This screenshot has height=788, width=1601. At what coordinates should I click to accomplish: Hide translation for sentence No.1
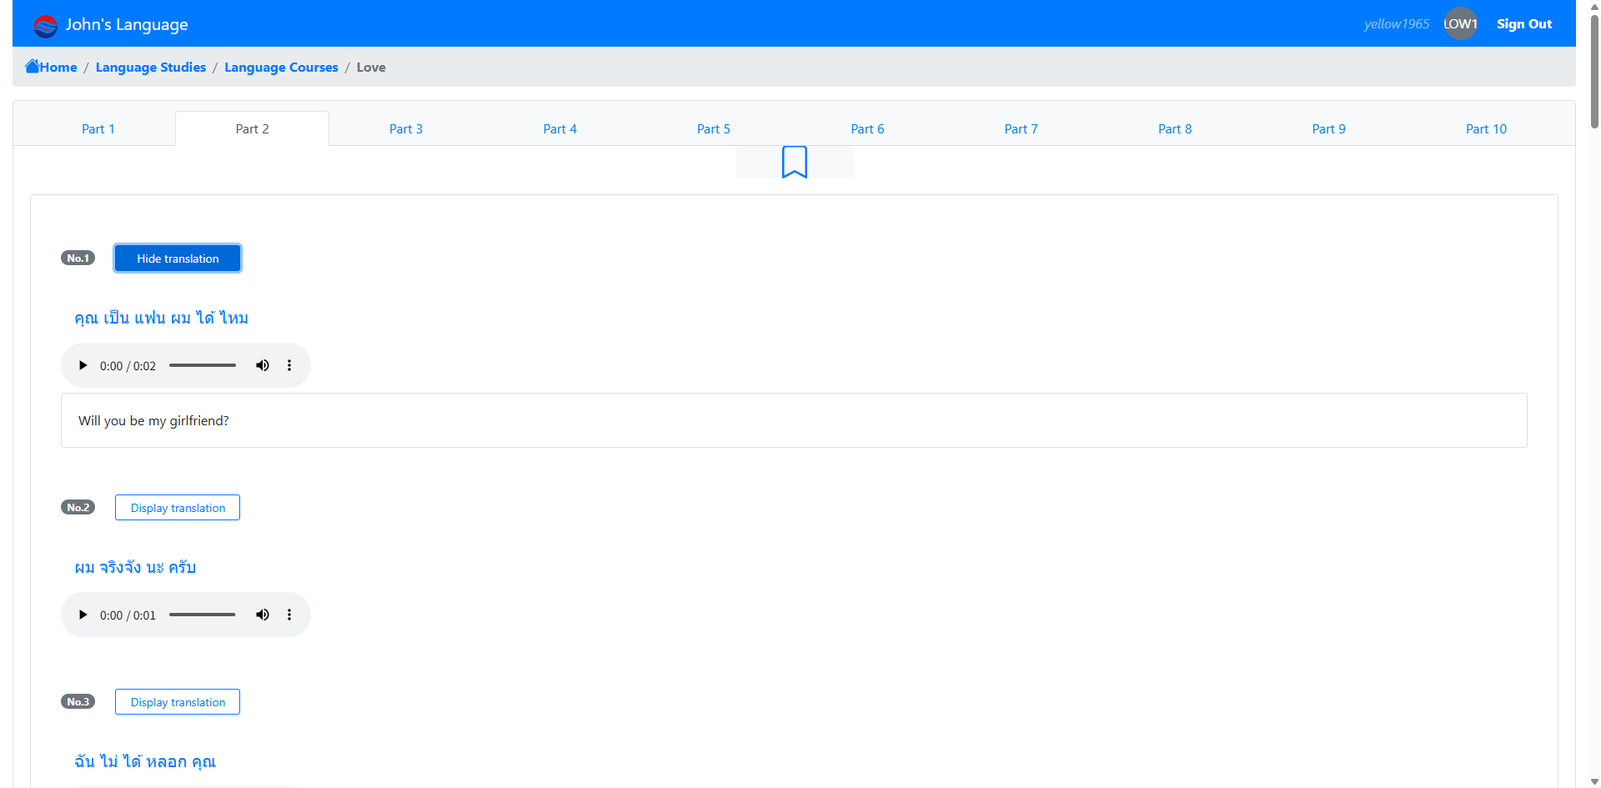point(178,258)
